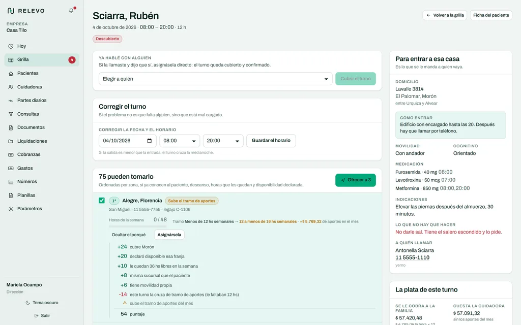Click the clock icon beside Hoy
This screenshot has width=521, height=325.
tap(11, 46)
